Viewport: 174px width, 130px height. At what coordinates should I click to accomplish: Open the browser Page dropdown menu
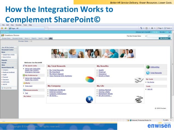[160, 28]
